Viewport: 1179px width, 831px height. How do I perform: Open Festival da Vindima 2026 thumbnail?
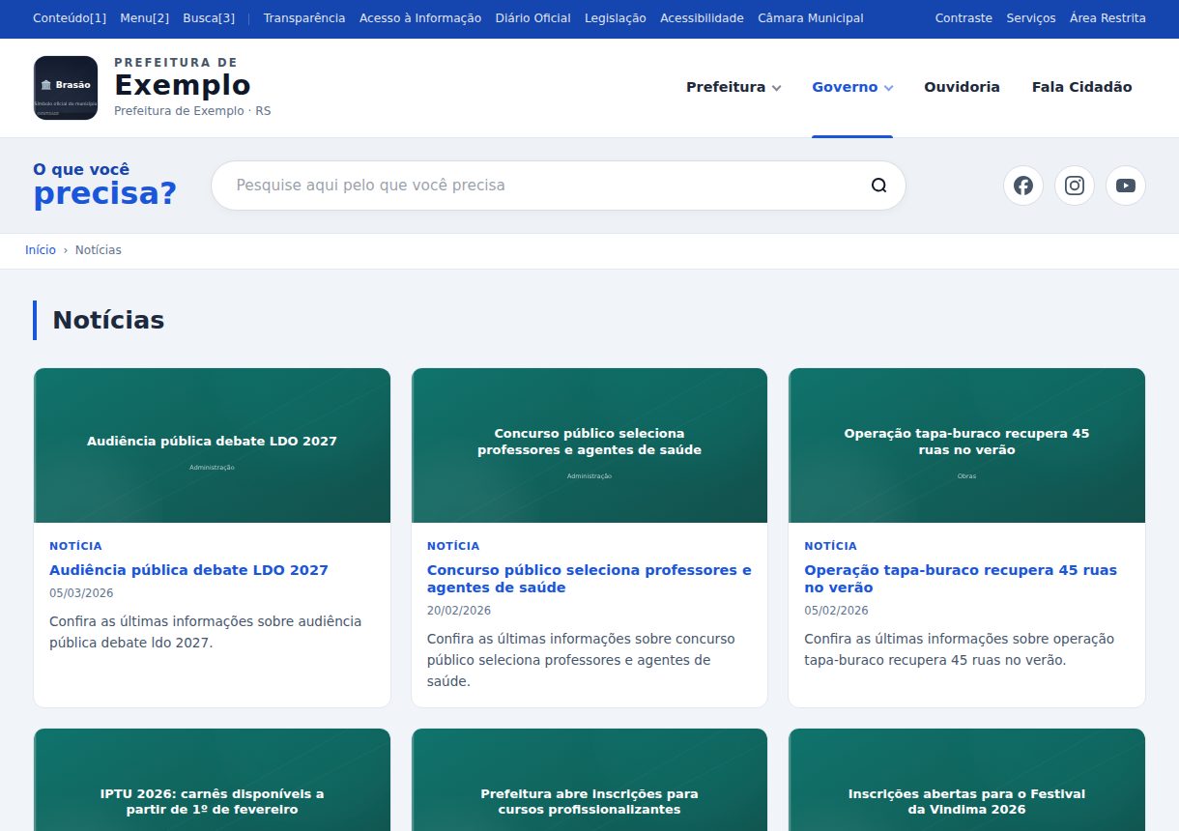click(966, 780)
